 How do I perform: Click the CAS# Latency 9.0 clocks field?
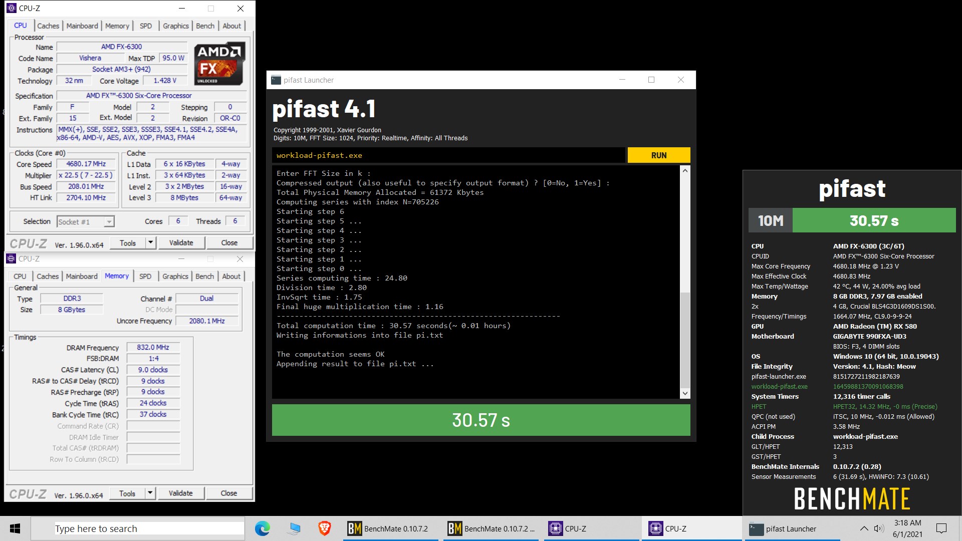pyautogui.click(x=153, y=370)
